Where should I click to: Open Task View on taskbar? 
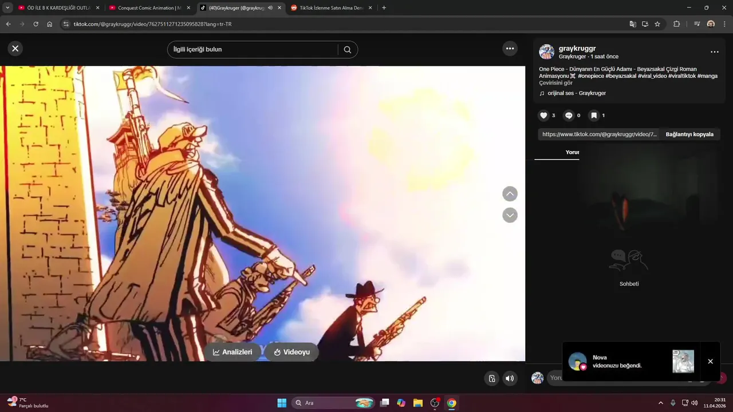385,403
